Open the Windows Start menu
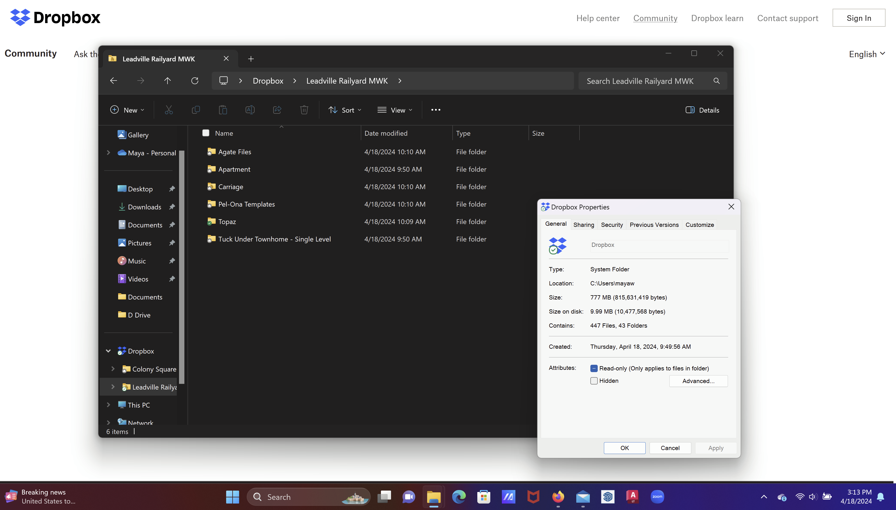 233,497
